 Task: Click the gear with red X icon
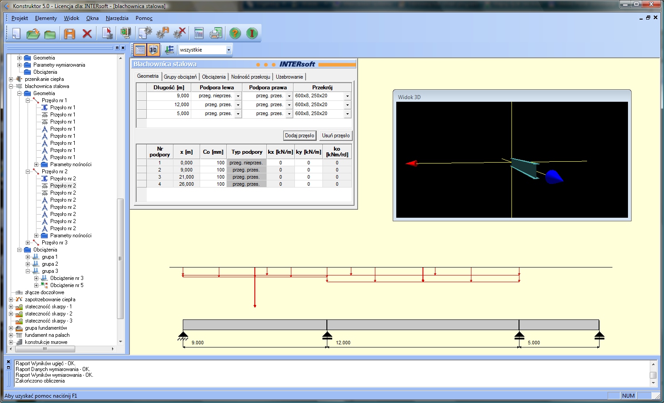(179, 33)
